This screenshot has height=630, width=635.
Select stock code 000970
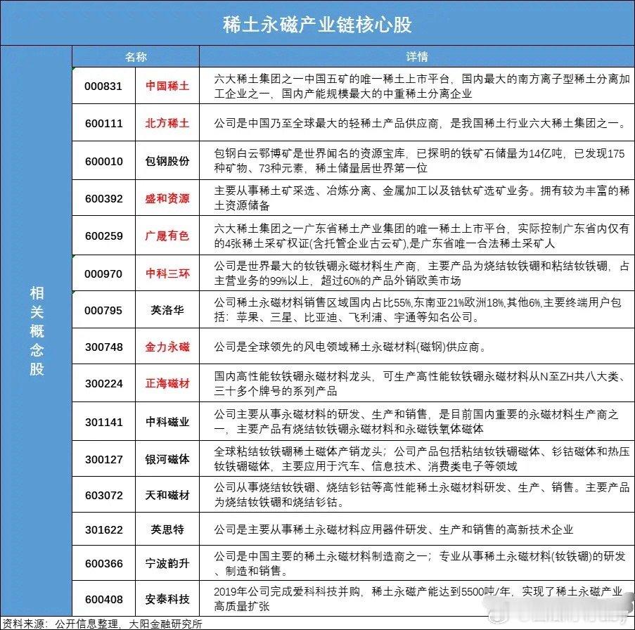pos(103,274)
